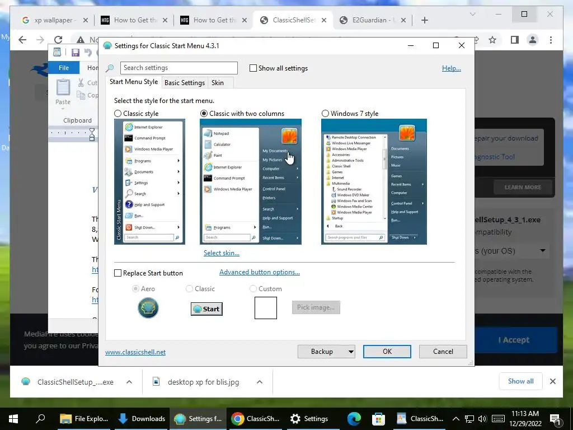Select the Classic start button radio option
This screenshot has width=573, height=430.
pos(189,288)
